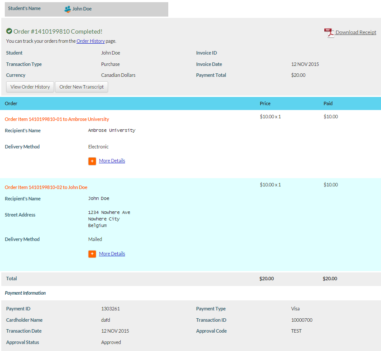The height and width of the screenshot is (351, 381).
Task: Select Order Item 1410199810-02 to John Doe
Action: [x=46, y=187]
